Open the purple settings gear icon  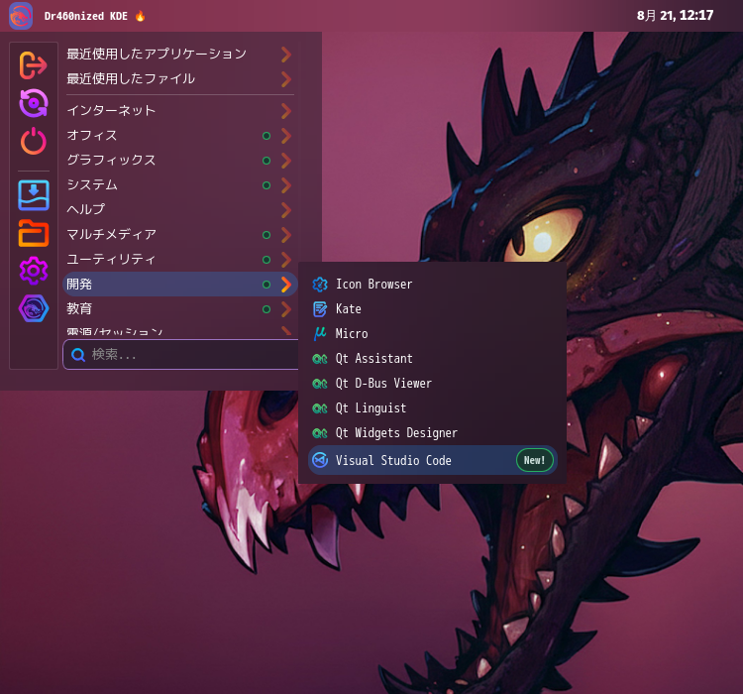tap(33, 271)
